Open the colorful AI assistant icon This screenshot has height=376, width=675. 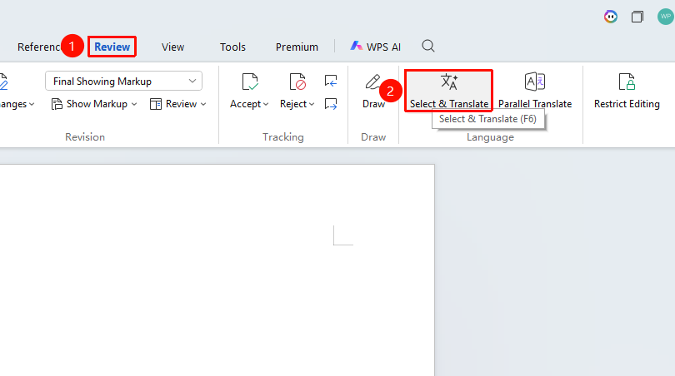click(x=611, y=17)
